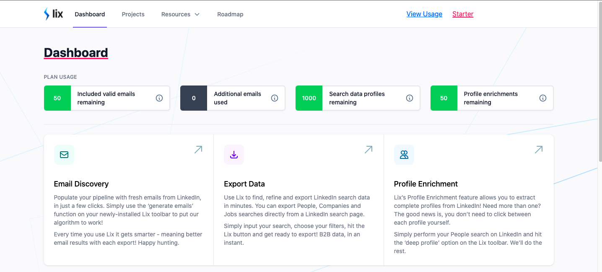Open Email Discovery via its arrow icon
This screenshot has width=602, height=272.
(198, 150)
